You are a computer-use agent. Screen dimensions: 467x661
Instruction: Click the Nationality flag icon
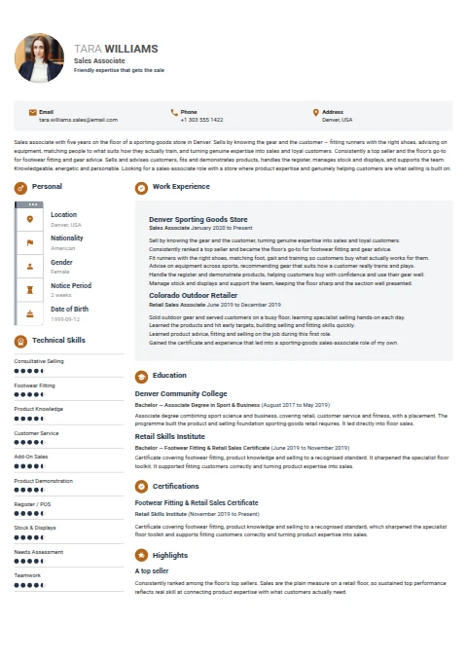tap(30, 242)
